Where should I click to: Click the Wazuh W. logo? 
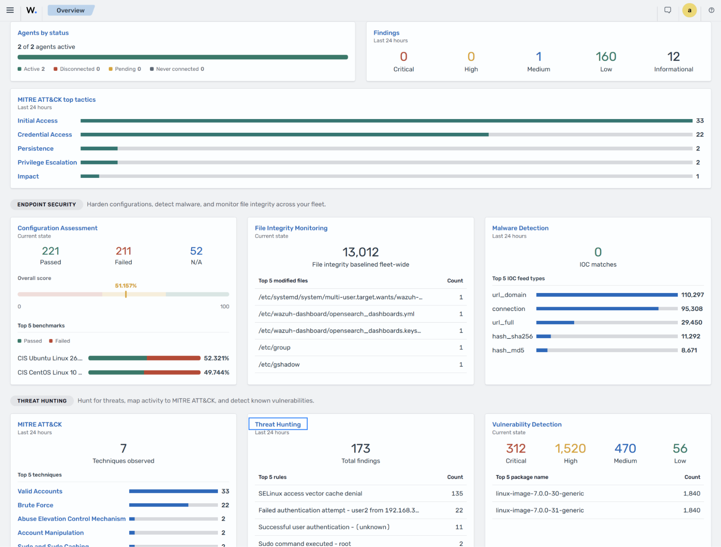(31, 10)
